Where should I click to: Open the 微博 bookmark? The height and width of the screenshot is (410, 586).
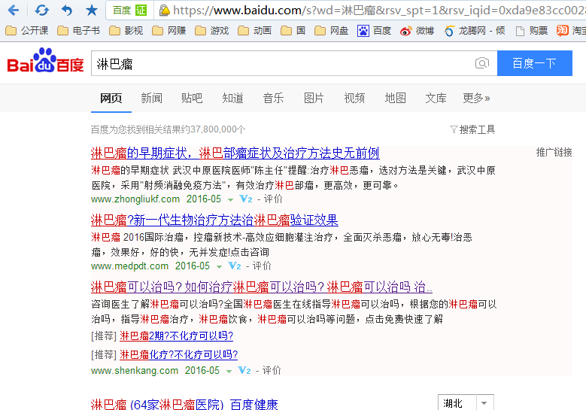point(417,31)
